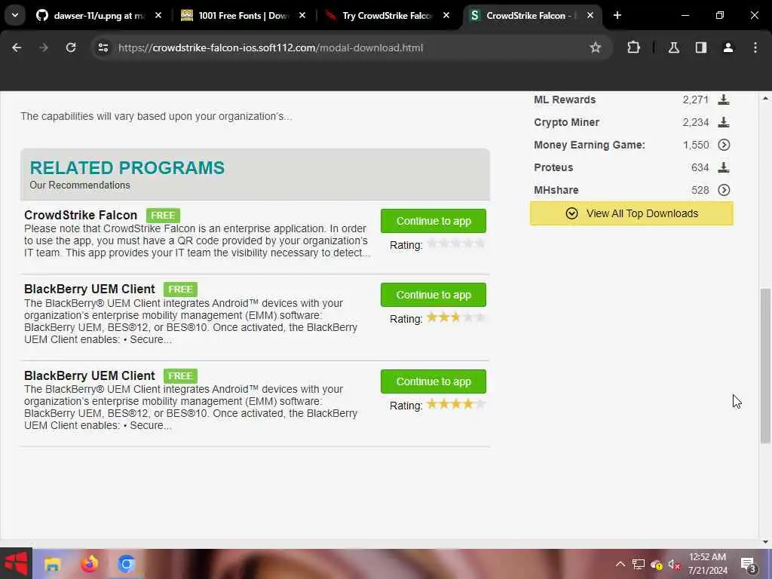Screen dimensions: 772x579
Task: Show hidden system tray icons
Action: [620, 564]
